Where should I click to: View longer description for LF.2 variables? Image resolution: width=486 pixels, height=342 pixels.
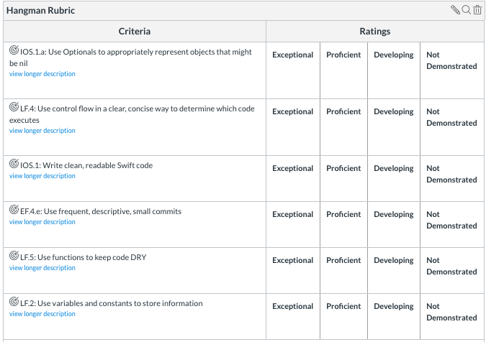point(42,314)
